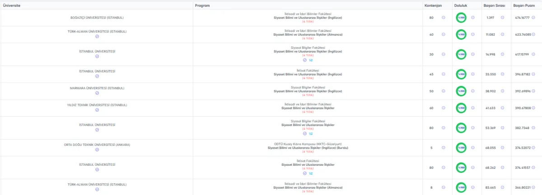Click info icon next to Yıldız Teknik doluluk circle

click(x=473, y=108)
